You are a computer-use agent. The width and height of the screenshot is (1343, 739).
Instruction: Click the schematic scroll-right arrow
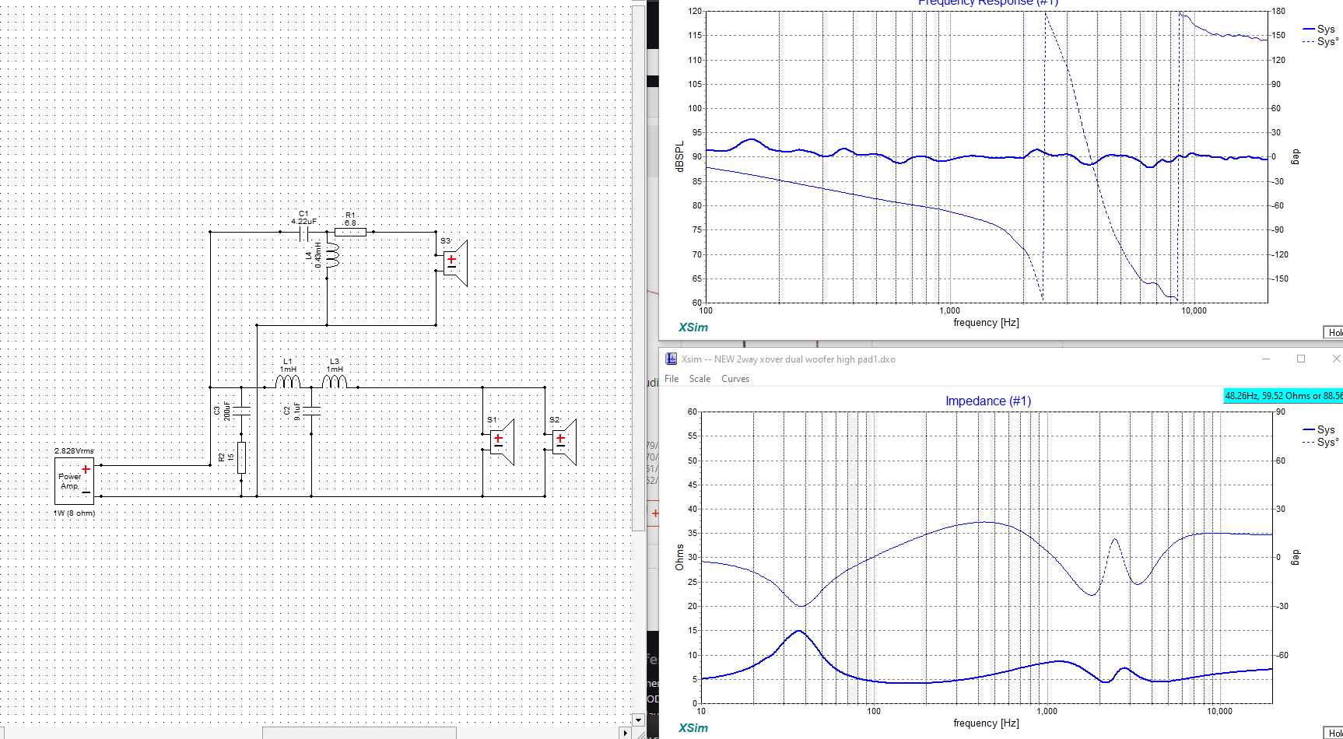click(x=625, y=733)
